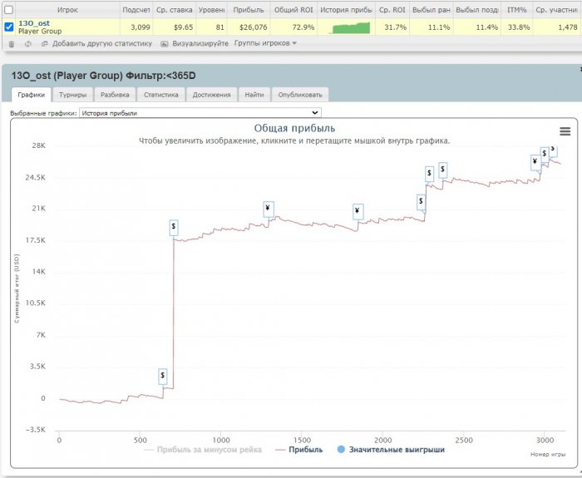Image resolution: width=582 pixels, height=478 pixels.
Task: Sort by 'ITM%' column header
Action: (x=516, y=10)
